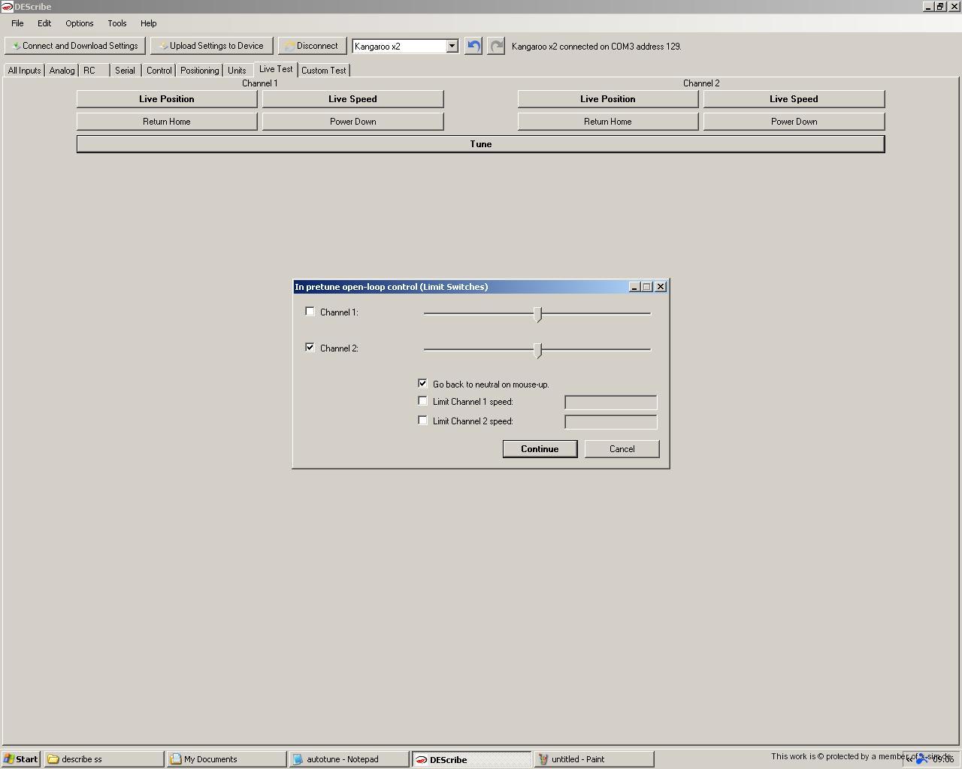Screen dimensions: 962x769
Task: Expand the Kangaroo x2 device dropdown
Action: pyautogui.click(x=452, y=46)
